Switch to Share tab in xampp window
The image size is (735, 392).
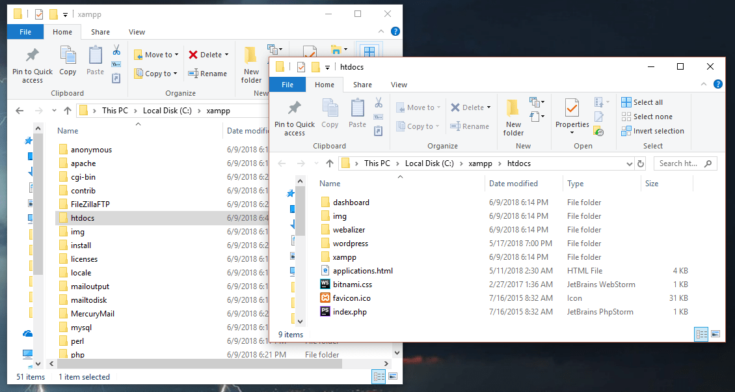(100, 32)
